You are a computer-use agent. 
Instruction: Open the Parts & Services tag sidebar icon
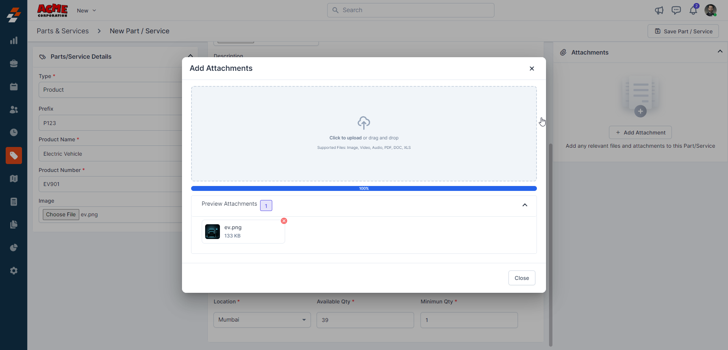(x=14, y=155)
